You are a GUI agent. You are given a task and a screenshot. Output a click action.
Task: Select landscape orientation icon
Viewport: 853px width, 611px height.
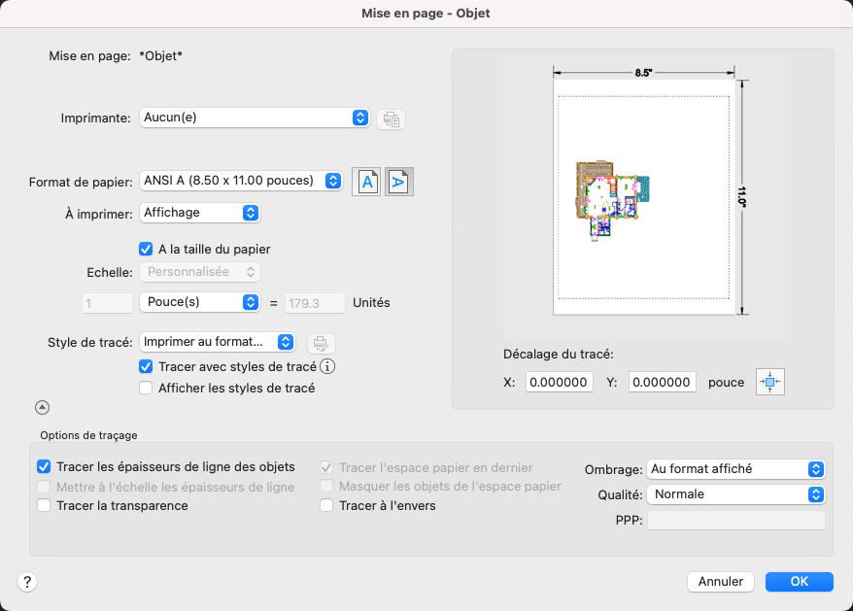(399, 182)
